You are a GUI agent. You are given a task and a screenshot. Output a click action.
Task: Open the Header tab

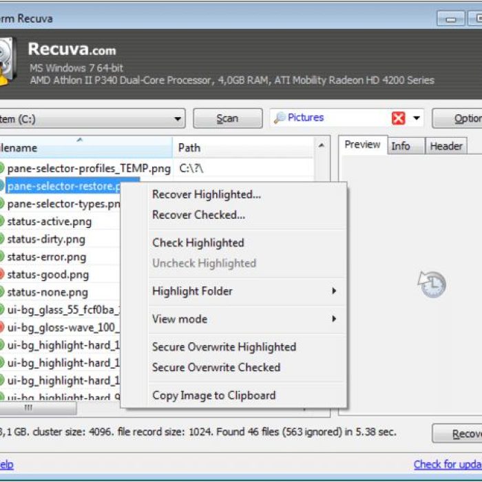[446, 145]
